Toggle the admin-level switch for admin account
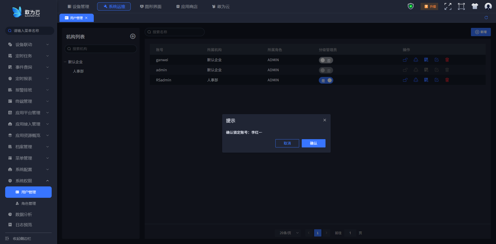 coord(326,70)
